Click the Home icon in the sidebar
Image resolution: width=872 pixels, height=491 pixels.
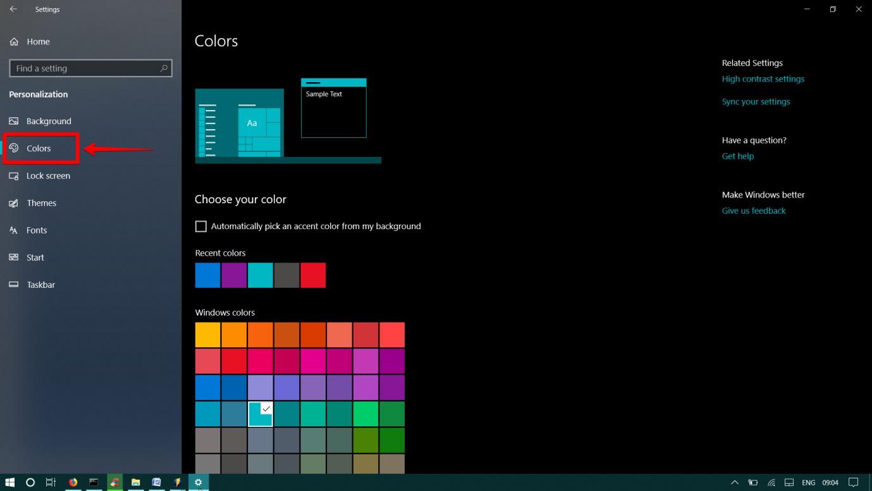14,42
